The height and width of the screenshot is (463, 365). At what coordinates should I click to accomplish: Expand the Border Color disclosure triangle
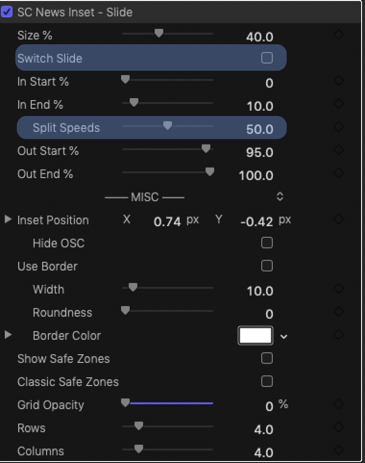(8, 335)
